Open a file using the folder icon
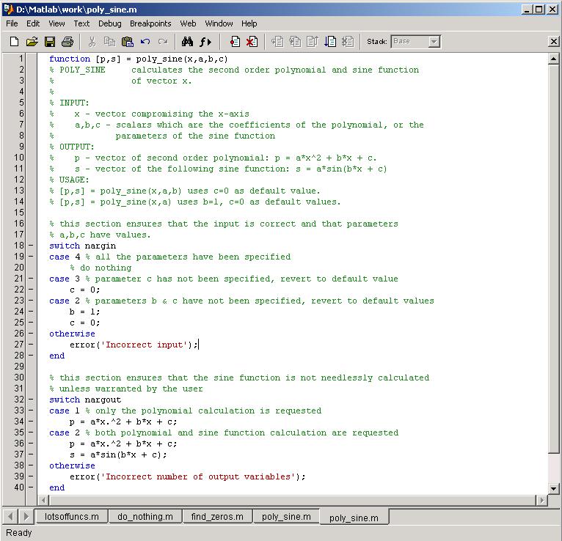 click(x=32, y=42)
